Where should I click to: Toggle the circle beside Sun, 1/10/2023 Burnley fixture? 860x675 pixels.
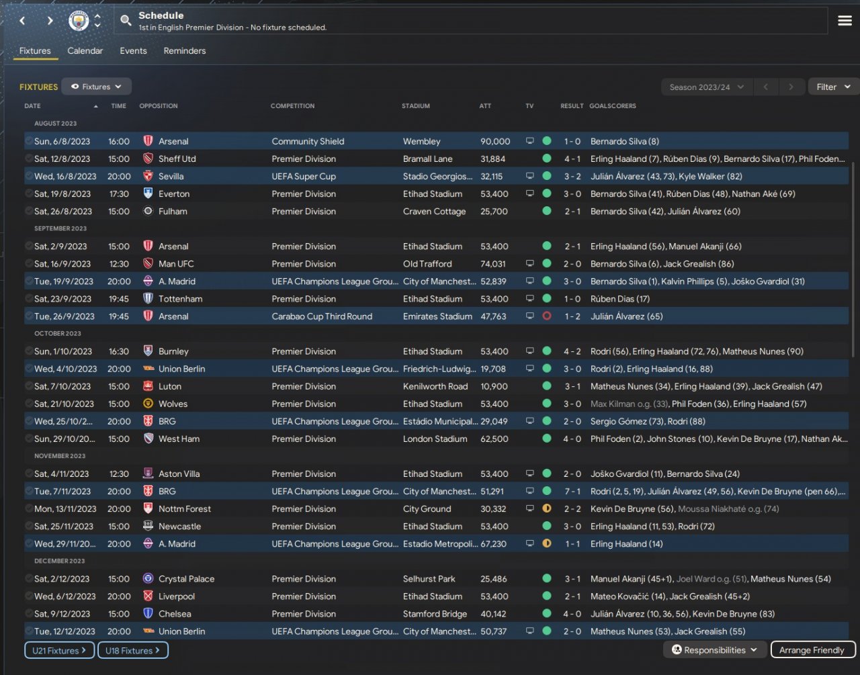pyautogui.click(x=29, y=351)
